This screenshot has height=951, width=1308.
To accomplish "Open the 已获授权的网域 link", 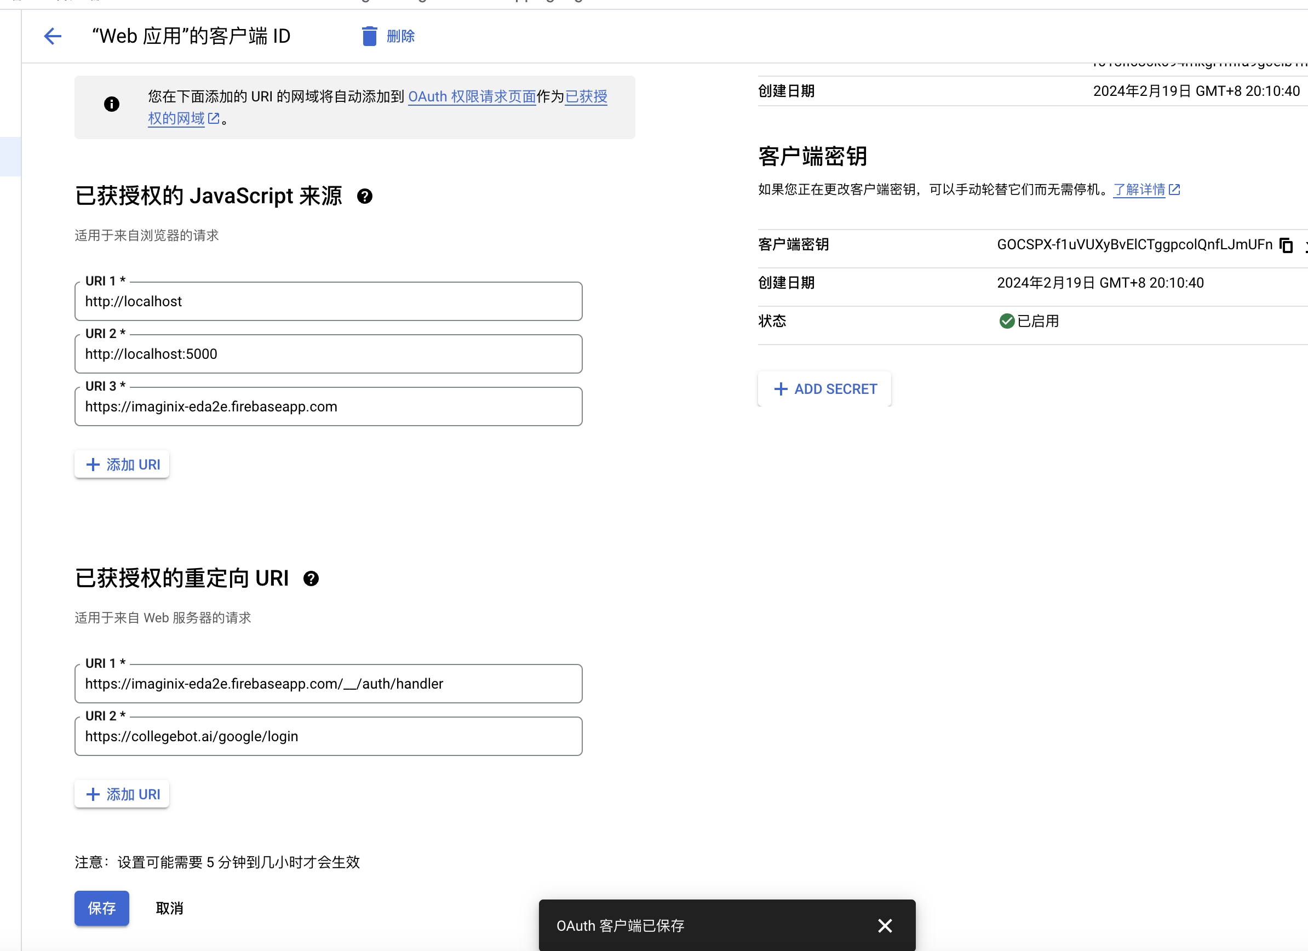I will pyautogui.click(x=176, y=118).
